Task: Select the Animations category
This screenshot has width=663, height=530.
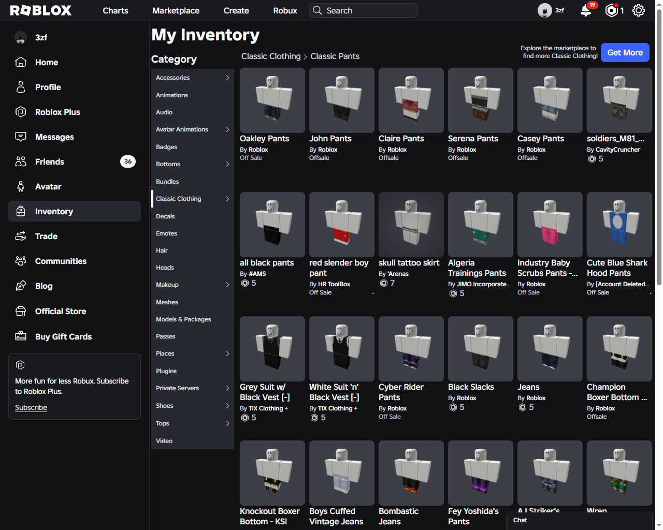Action: 193,95
